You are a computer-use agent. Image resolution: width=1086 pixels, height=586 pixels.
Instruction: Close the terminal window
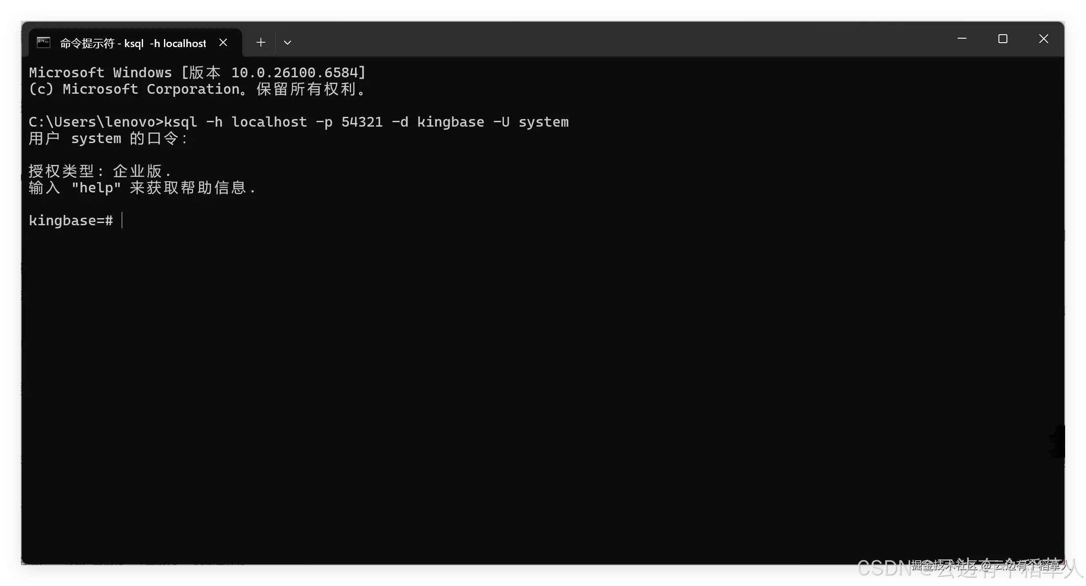1043,39
